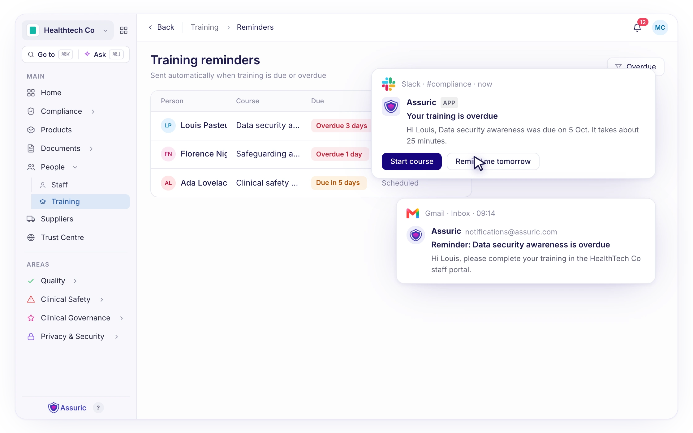Expand the Compliance section chevron
The image size is (693, 433).
click(93, 111)
